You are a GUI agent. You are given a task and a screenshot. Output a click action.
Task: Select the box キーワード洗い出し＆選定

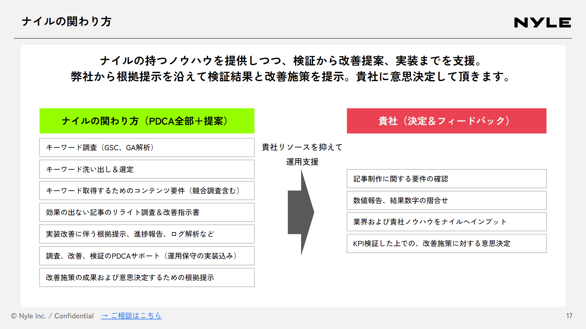point(147,169)
